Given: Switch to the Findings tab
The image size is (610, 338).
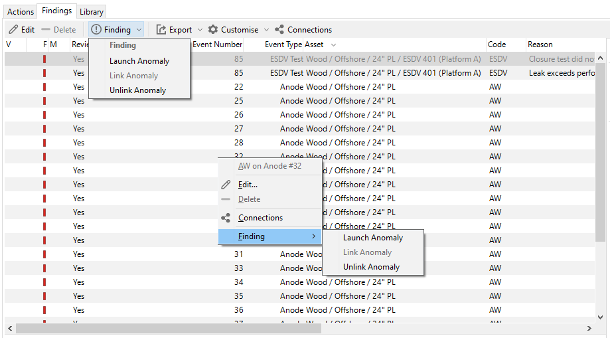Looking at the screenshot, I should click(x=57, y=11).
